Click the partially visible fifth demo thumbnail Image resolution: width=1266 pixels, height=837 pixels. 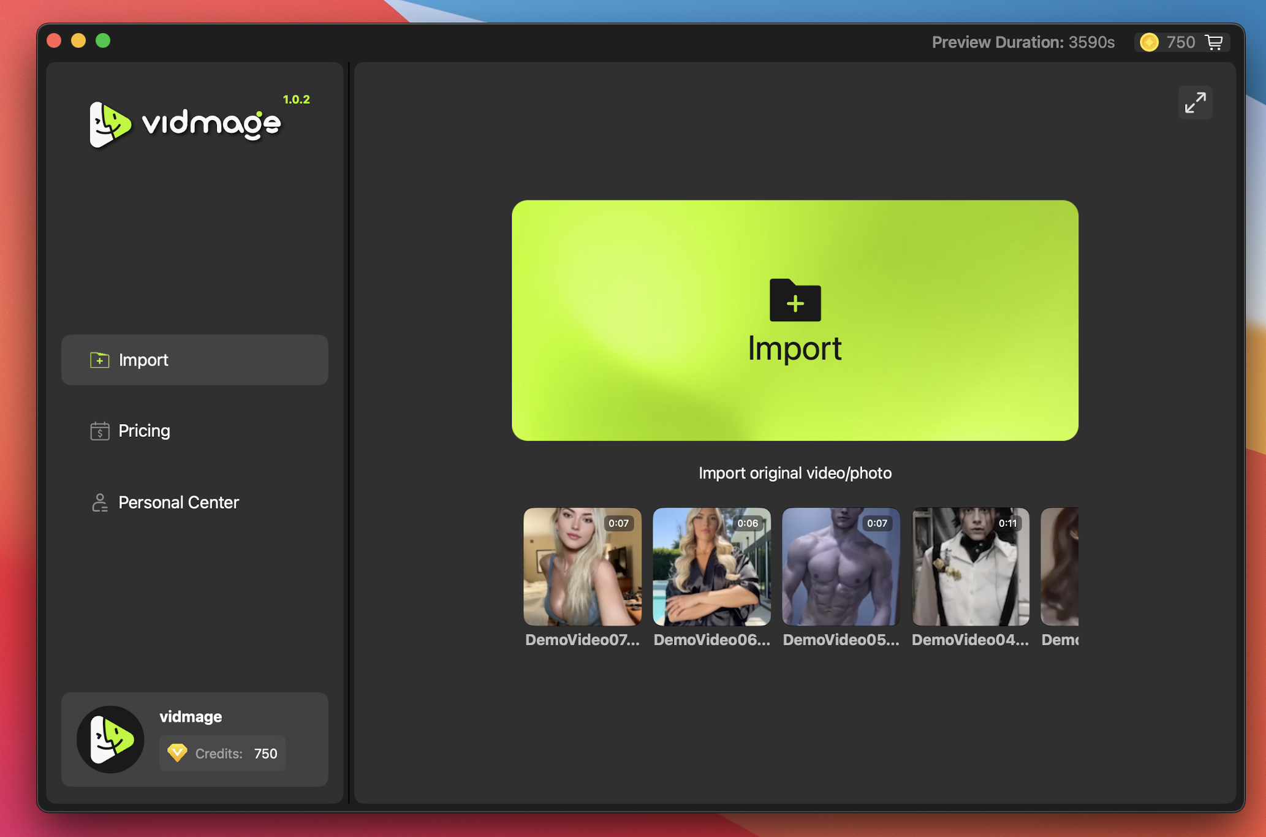[x=1059, y=567]
